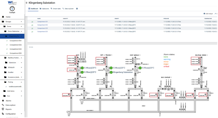Click the SENSeOR folder icon
The image size is (218, 118).
click(x=5, y=67)
